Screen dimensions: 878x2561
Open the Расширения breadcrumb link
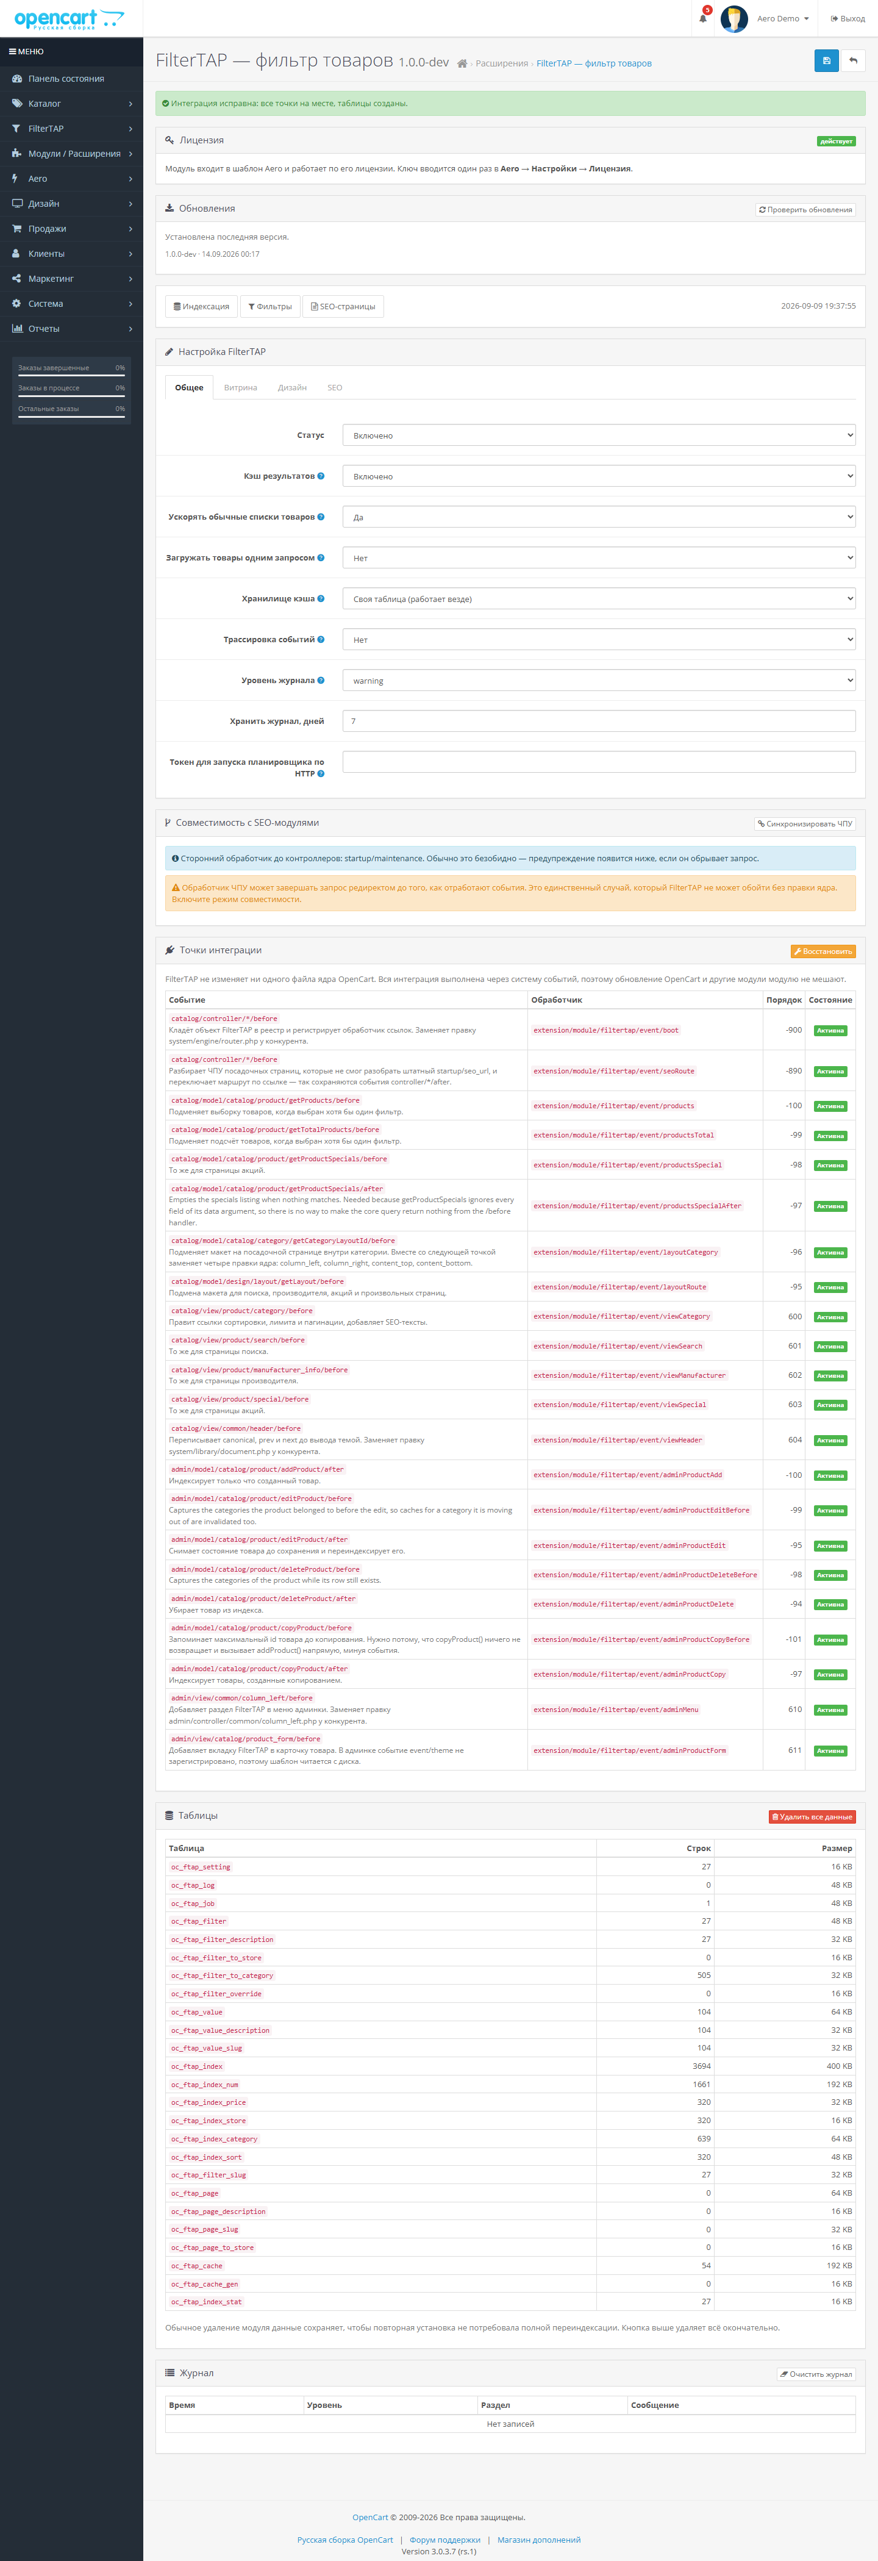(x=502, y=63)
